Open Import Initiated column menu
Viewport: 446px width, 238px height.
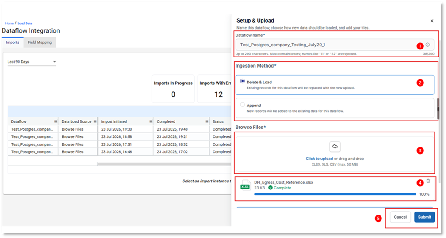click(151, 121)
